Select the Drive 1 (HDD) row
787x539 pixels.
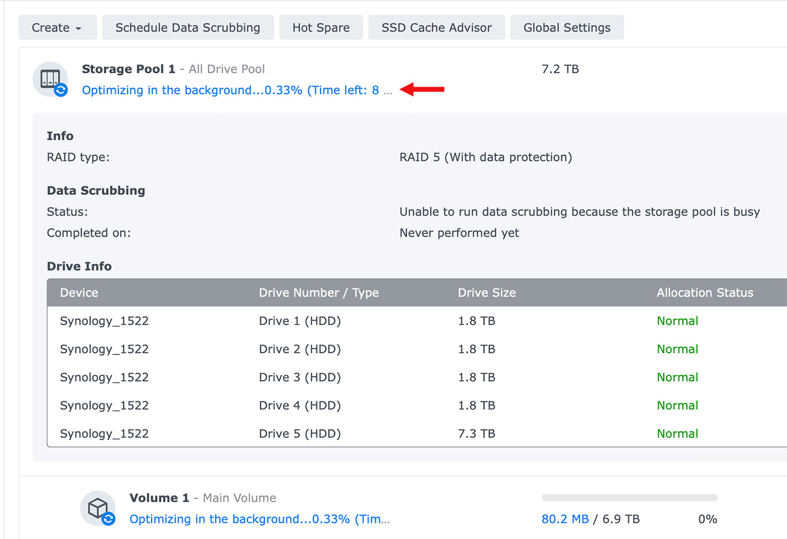point(300,321)
